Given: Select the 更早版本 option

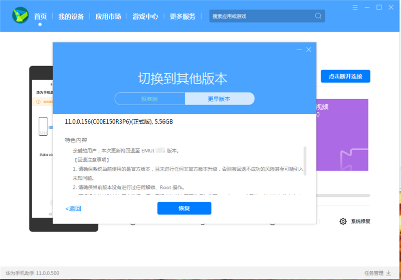Looking at the screenshot, I should [x=219, y=99].
